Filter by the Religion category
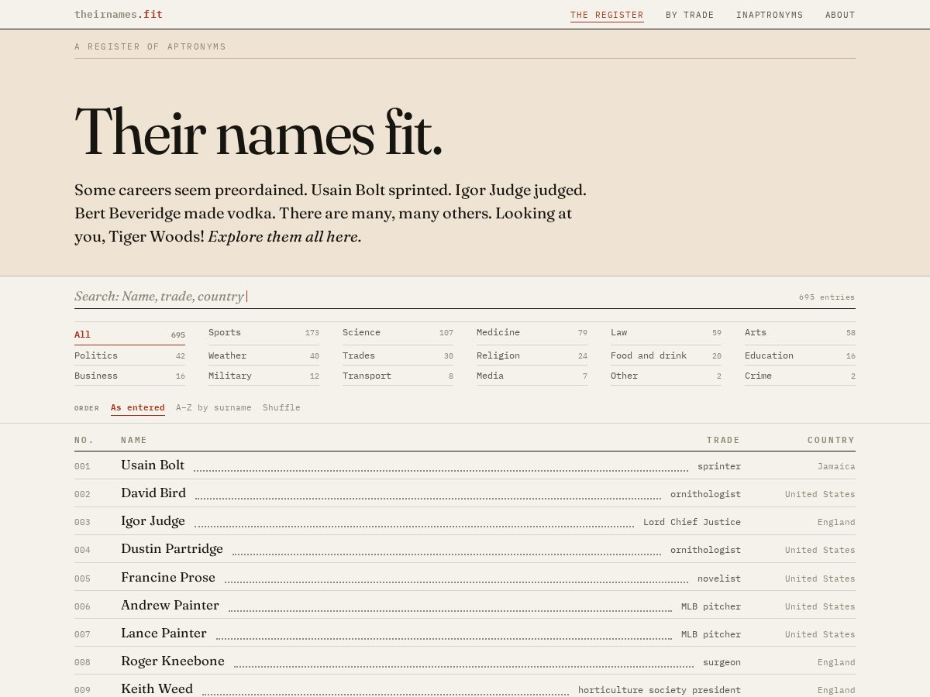The image size is (930, 697). (x=532, y=355)
